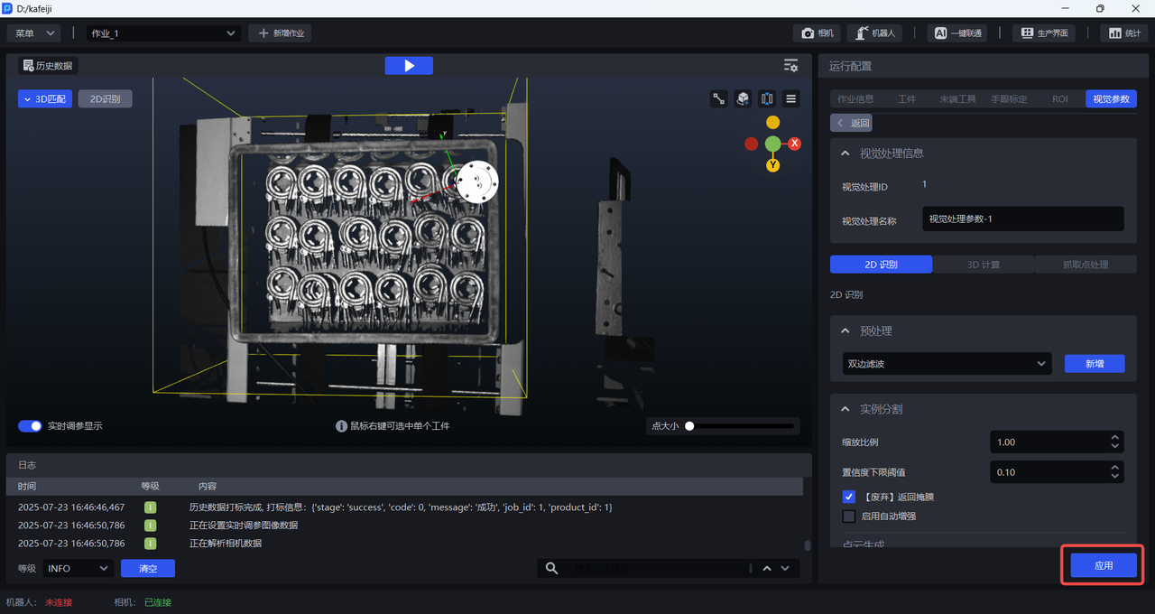Open the 统计 statistics view
1155x614 pixels.
click(1124, 33)
